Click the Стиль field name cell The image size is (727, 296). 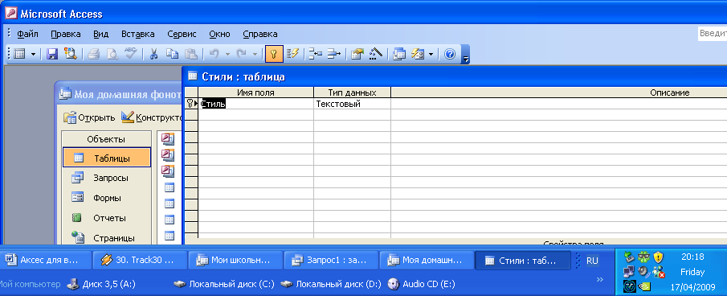(256, 104)
